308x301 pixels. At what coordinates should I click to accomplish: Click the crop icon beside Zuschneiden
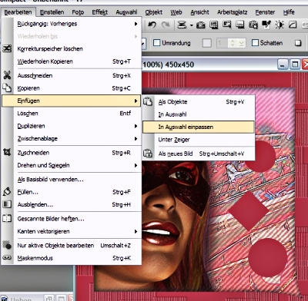click(7, 152)
